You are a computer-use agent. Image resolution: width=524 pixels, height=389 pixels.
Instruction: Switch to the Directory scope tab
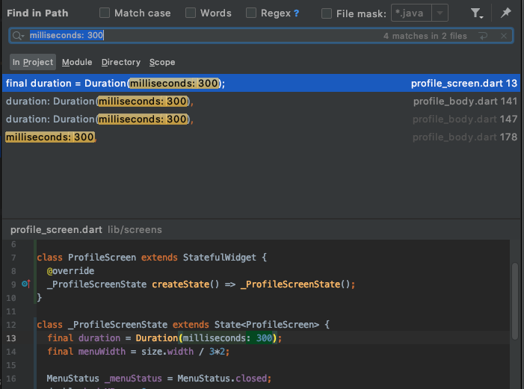click(121, 62)
